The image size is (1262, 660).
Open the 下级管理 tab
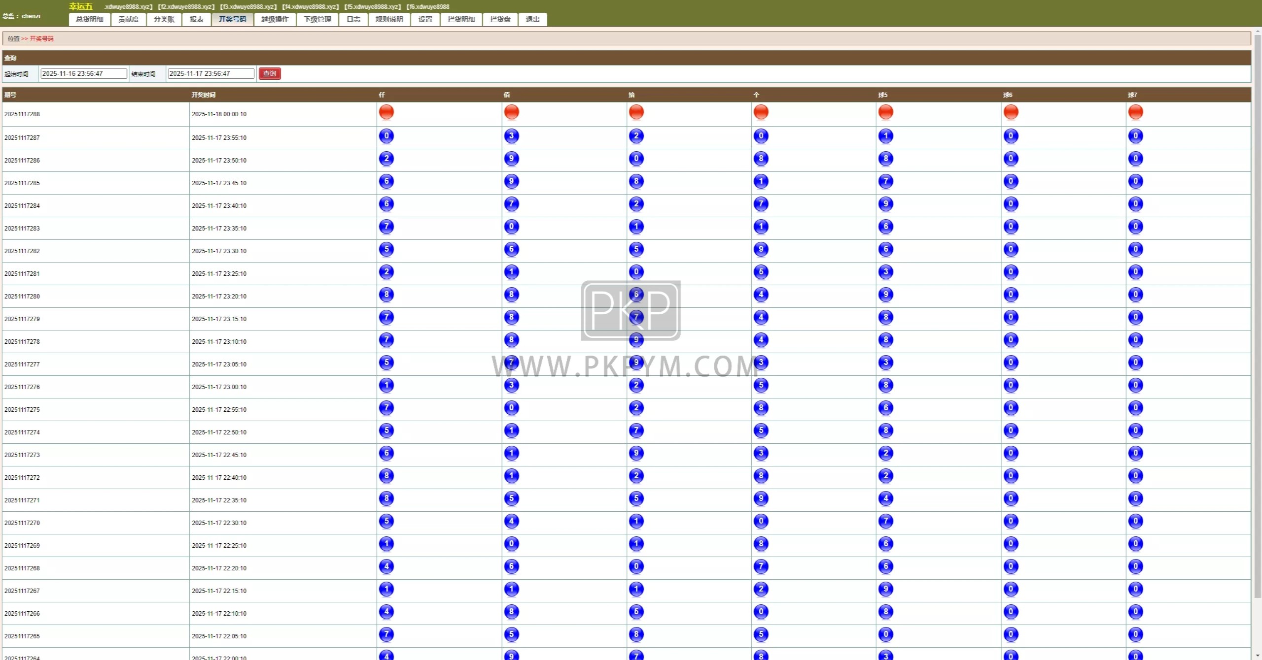click(317, 19)
